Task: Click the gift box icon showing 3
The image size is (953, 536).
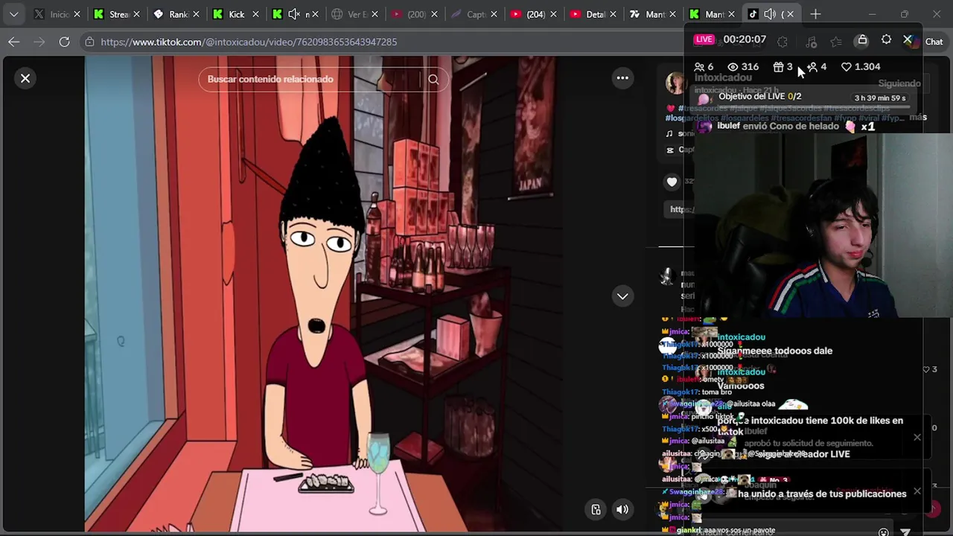Action: point(778,67)
